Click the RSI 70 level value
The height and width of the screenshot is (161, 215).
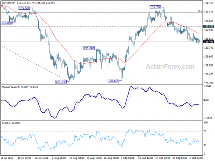click(x=205, y=131)
